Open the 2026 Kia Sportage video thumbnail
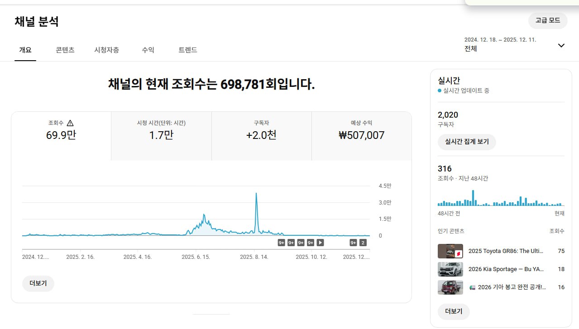This screenshot has width=579, height=329. click(x=450, y=269)
